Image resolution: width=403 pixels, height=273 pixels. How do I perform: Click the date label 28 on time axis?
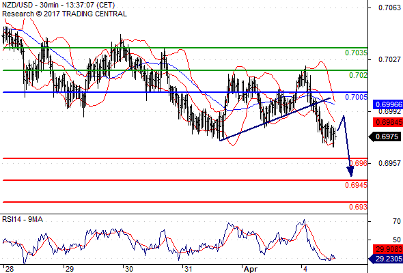[x=10, y=269]
